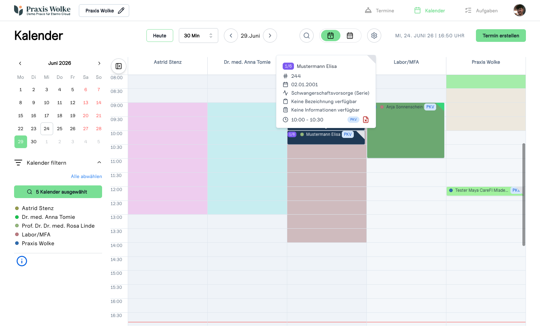Open the Aufgaben tab
Image resolution: width=540 pixels, height=336 pixels.
(x=481, y=11)
